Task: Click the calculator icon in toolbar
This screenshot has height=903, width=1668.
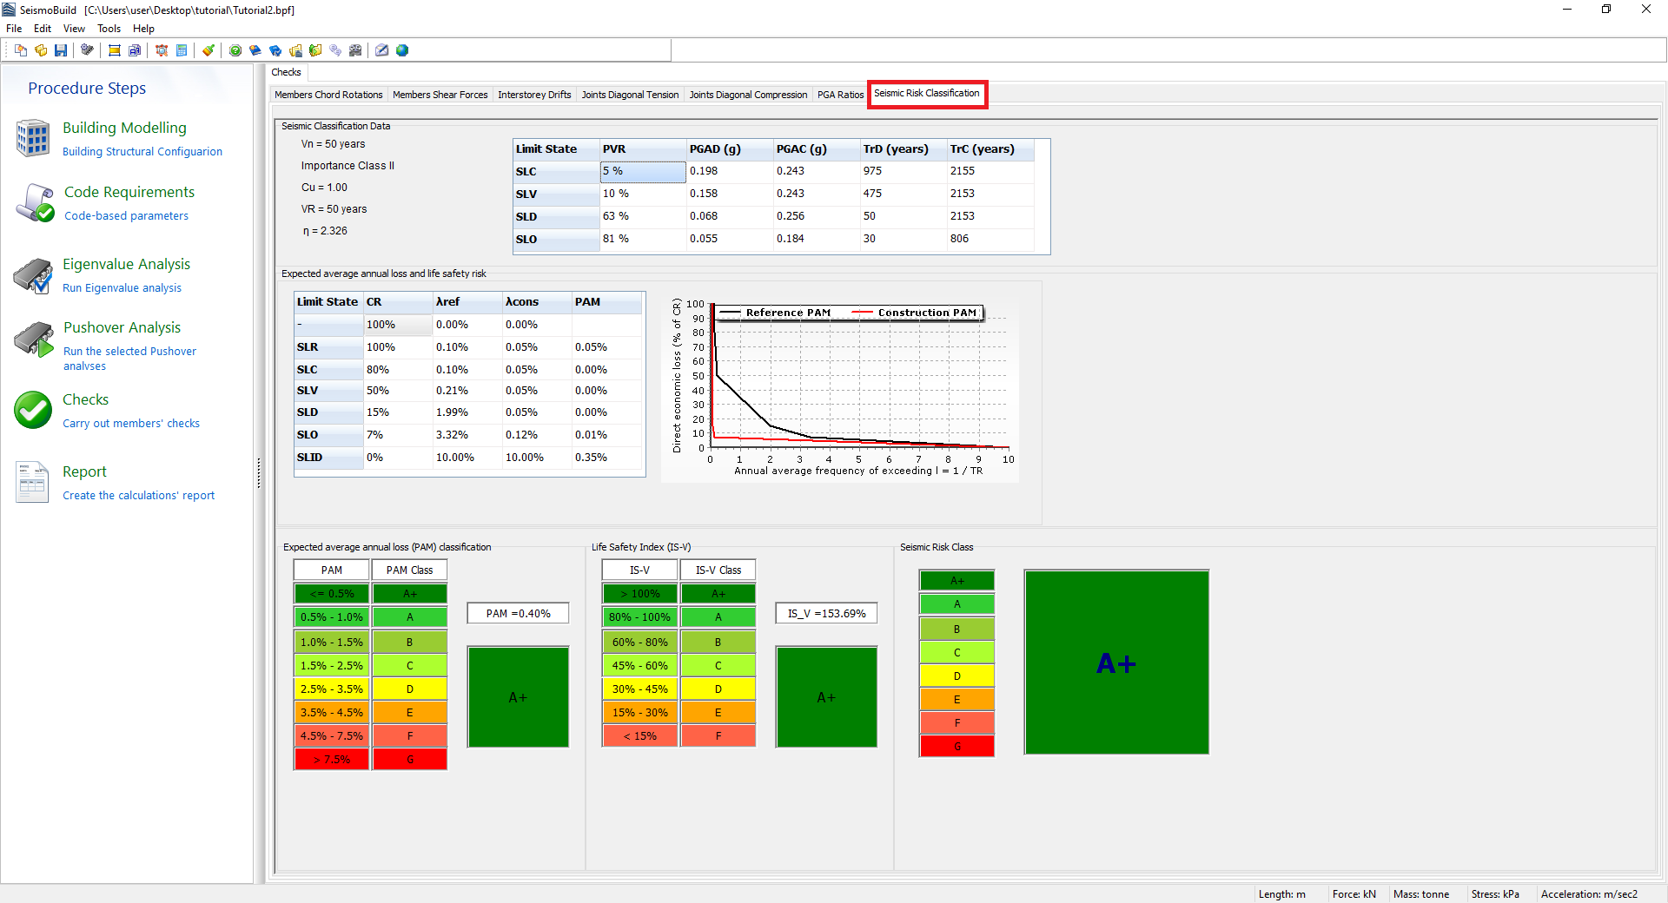Action: pos(182,50)
